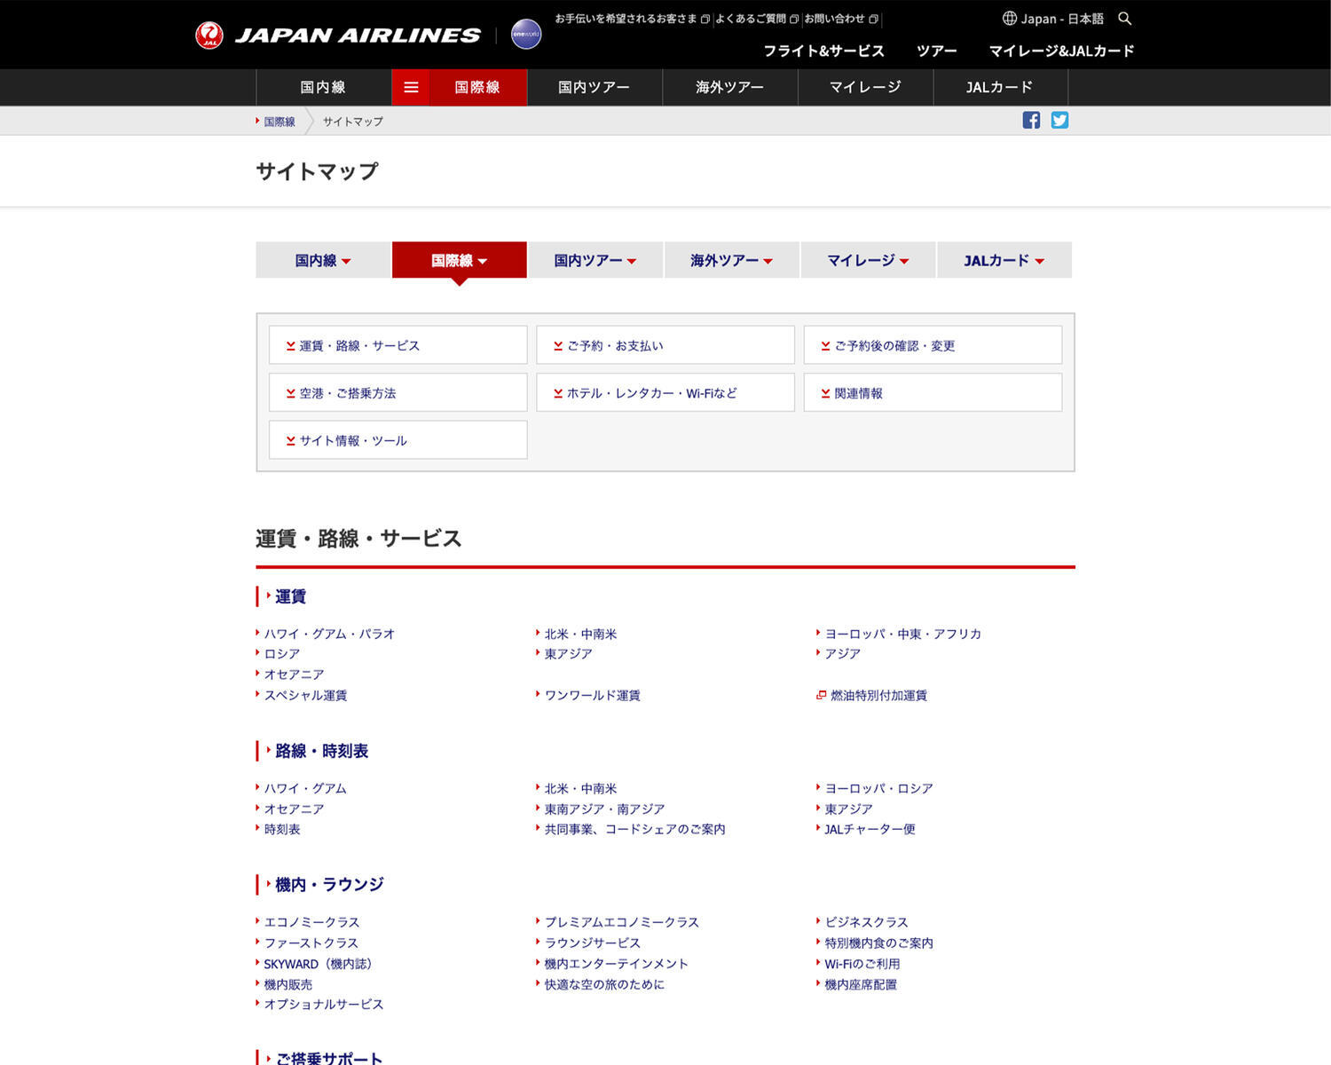Select 国内ツアー in the main navigation bar
Viewport: 1331px width, 1065px height.
click(x=594, y=88)
